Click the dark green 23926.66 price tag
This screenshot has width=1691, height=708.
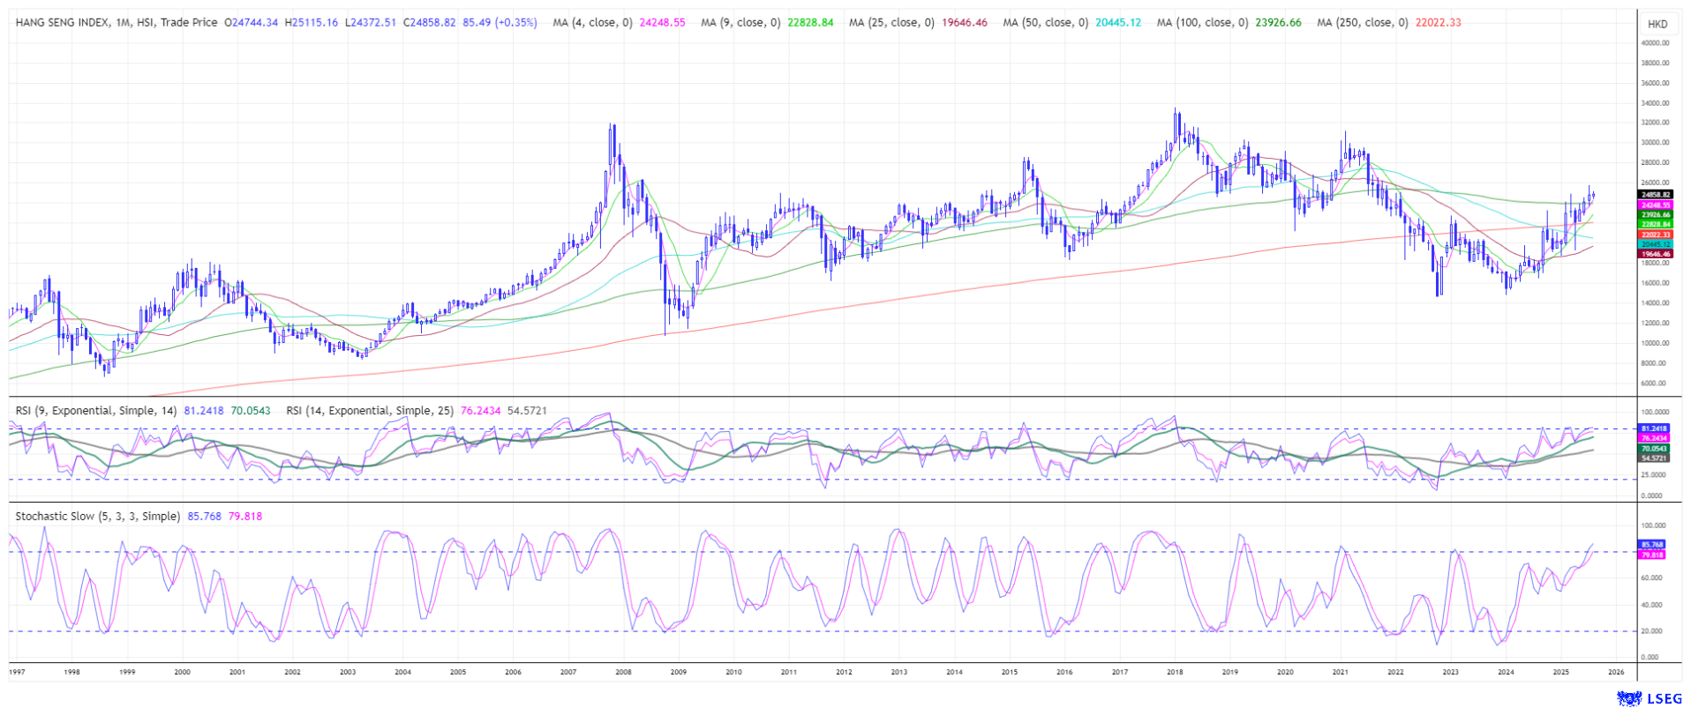tap(1655, 214)
